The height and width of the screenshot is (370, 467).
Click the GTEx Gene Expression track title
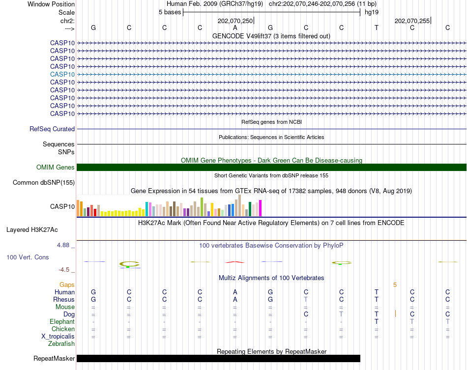(271, 191)
